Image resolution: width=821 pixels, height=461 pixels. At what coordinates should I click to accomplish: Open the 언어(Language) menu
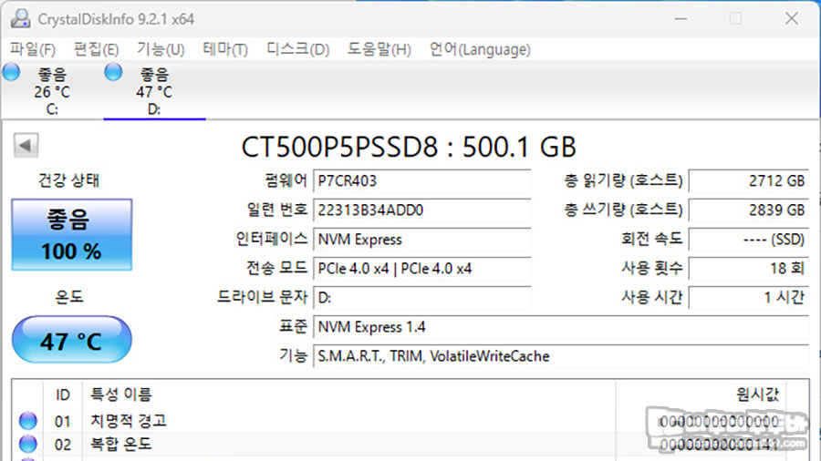point(480,50)
